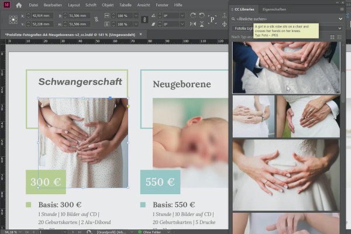Click the select container icon

coord(224,16)
